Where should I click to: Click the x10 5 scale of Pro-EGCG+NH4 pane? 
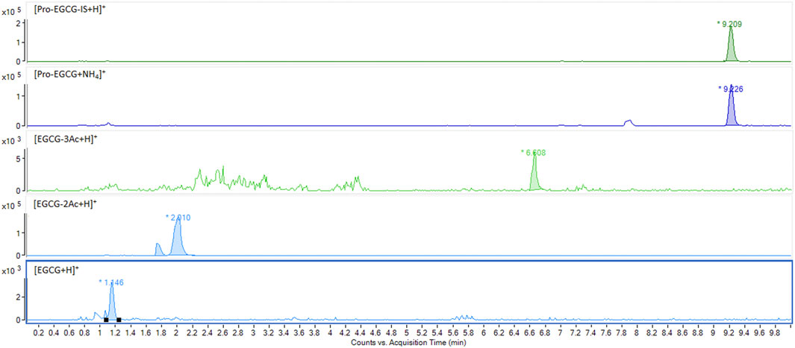pyautogui.click(x=13, y=75)
